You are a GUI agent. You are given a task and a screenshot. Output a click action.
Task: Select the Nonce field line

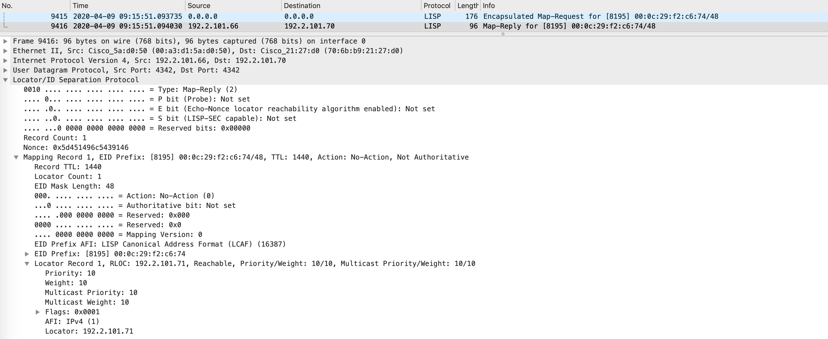coord(76,147)
